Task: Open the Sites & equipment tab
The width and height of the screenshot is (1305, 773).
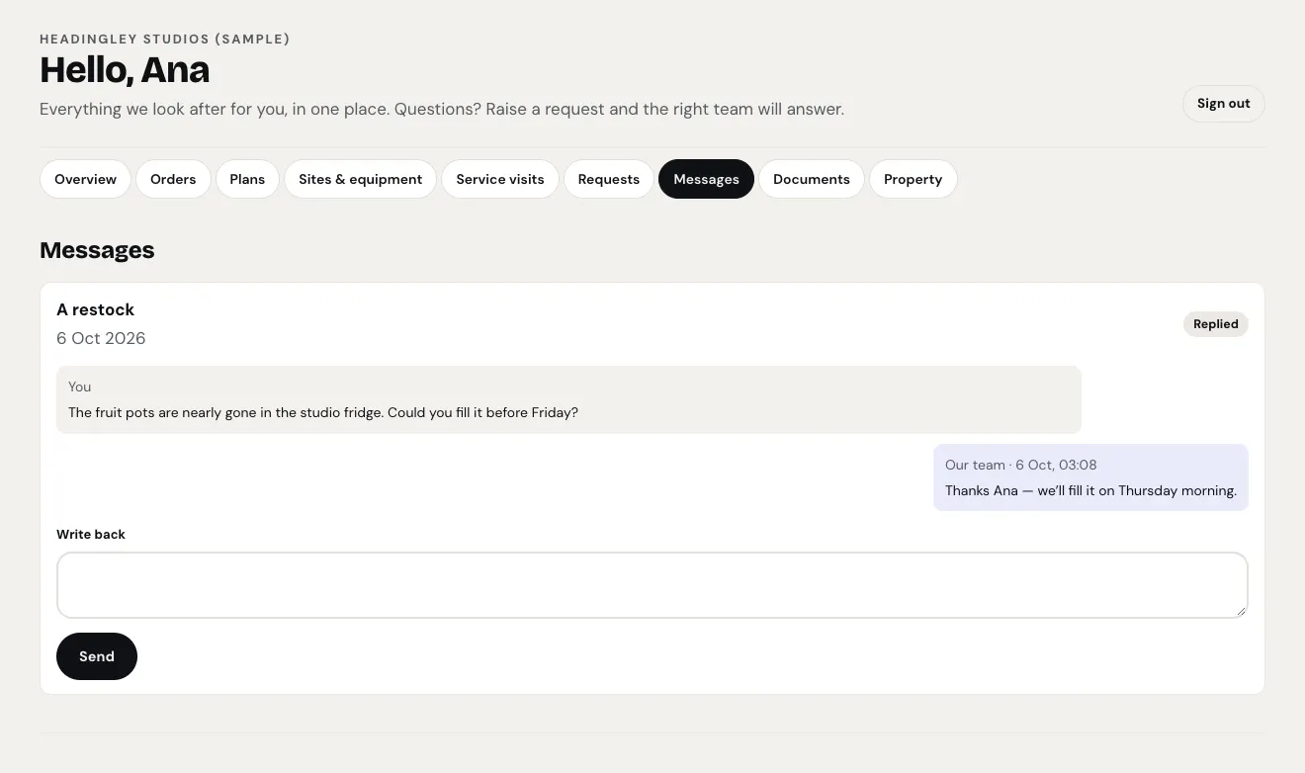Action: click(x=360, y=179)
